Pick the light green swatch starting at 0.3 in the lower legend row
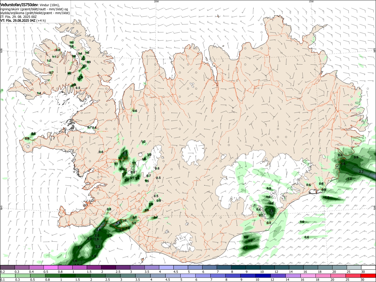 pyautogui.click(x=22, y=276)
